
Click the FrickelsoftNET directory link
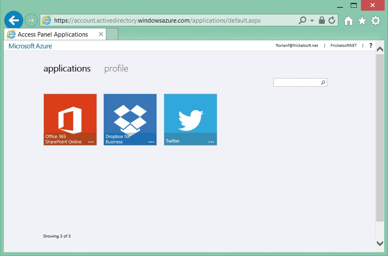[343, 45]
